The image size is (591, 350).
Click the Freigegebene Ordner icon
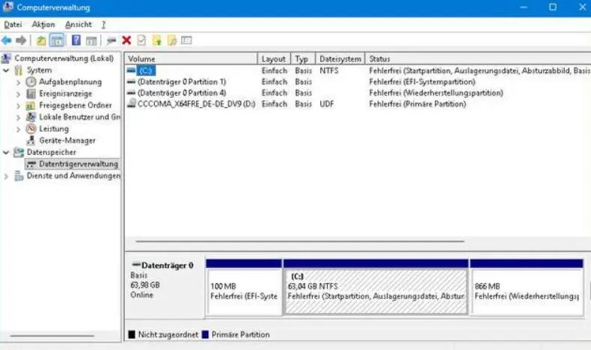point(31,105)
